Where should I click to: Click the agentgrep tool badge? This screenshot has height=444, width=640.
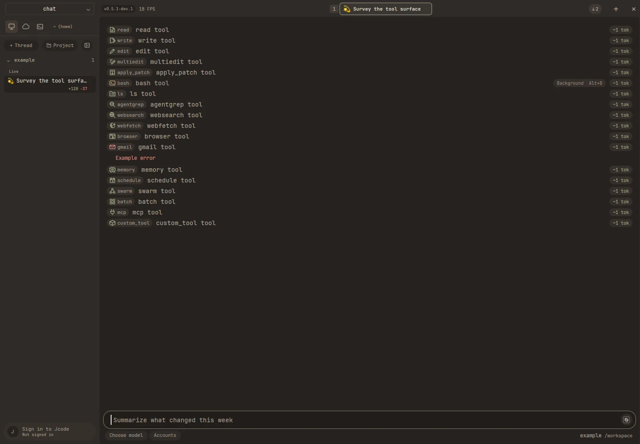coord(127,104)
